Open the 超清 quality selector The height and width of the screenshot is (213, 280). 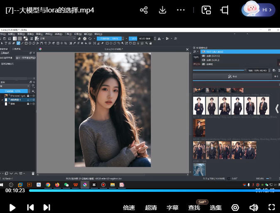pyautogui.click(x=151, y=208)
